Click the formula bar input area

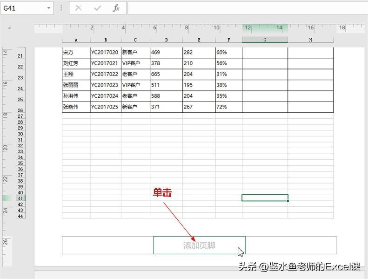(248, 8)
